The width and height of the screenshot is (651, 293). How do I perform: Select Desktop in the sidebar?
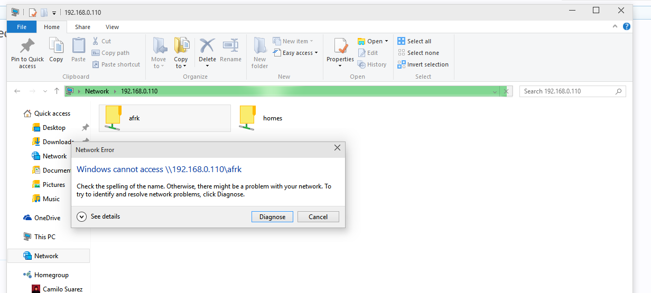pos(54,128)
